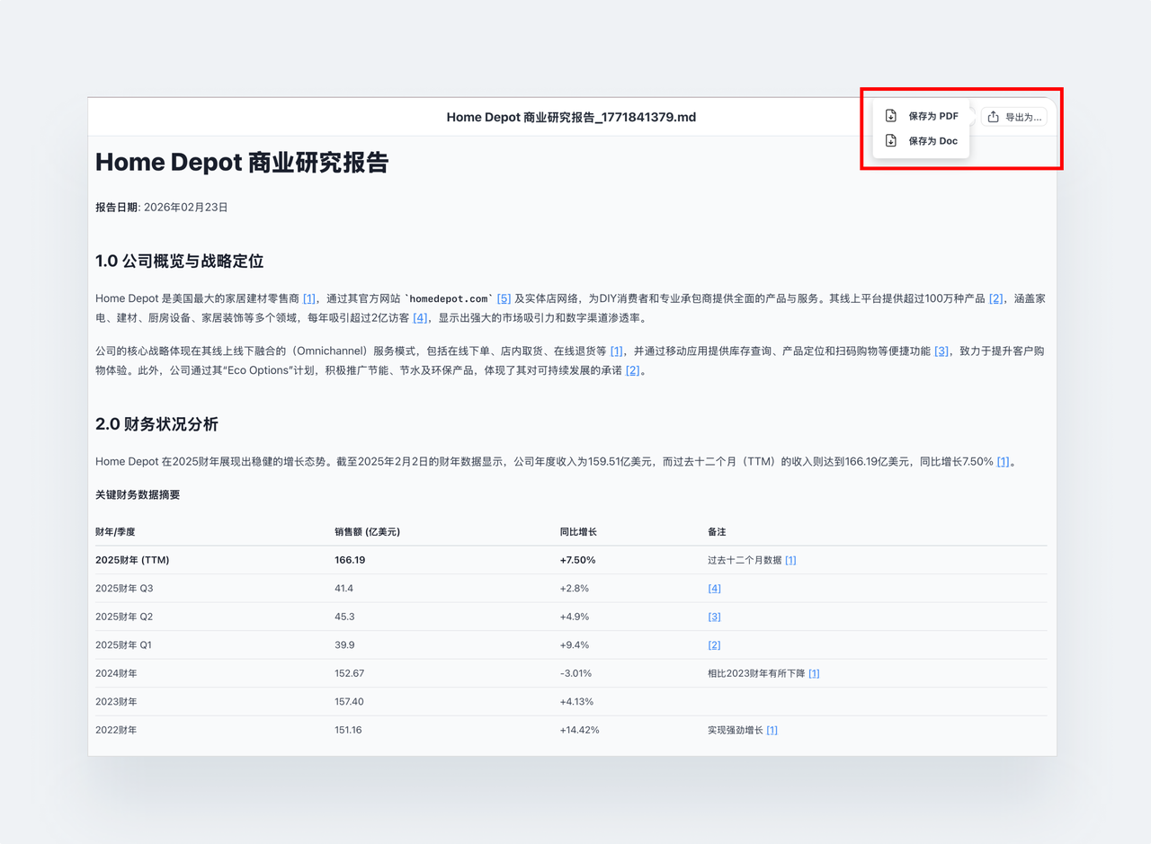Open citation [4] in 2025财年 Q3 row
The image size is (1151, 844).
[x=714, y=589]
